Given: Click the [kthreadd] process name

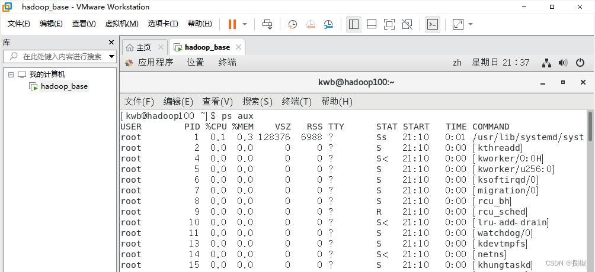Looking at the screenshot, I should point(498,148).
